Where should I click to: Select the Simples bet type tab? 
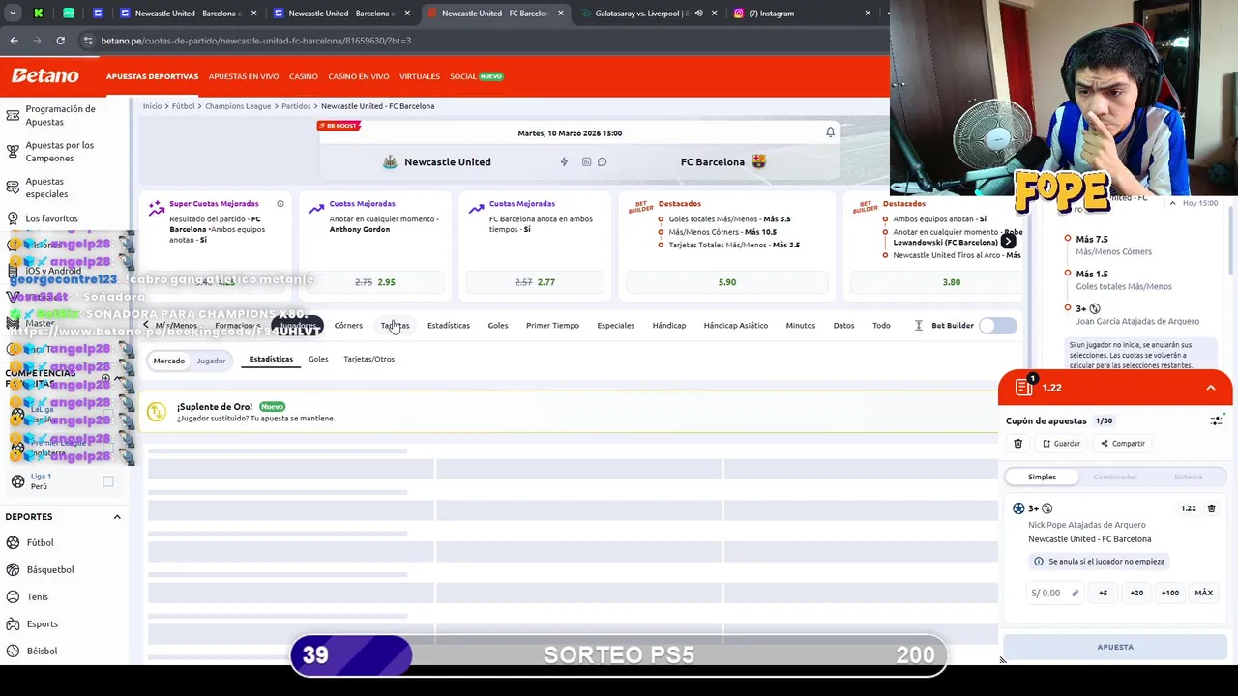click(x=1042, y=477)
